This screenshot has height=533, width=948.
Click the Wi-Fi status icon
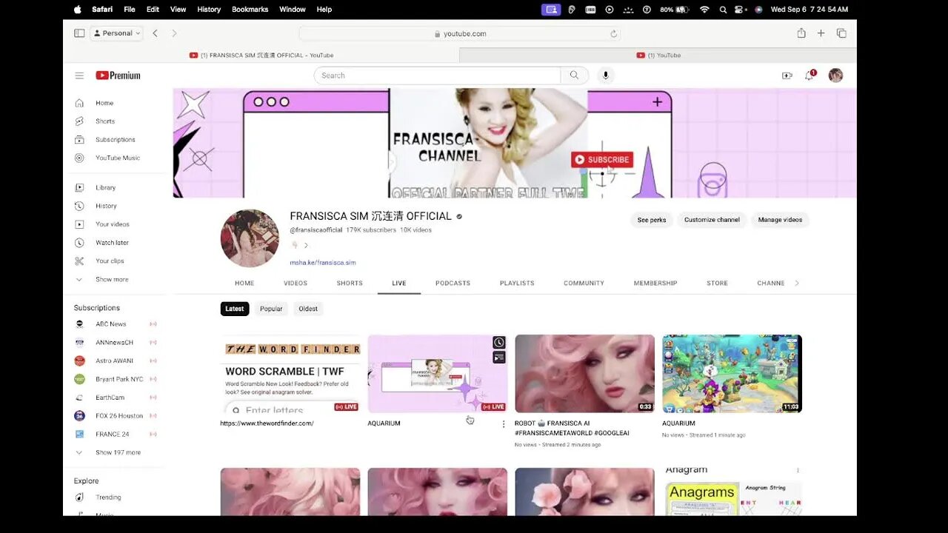704,10
